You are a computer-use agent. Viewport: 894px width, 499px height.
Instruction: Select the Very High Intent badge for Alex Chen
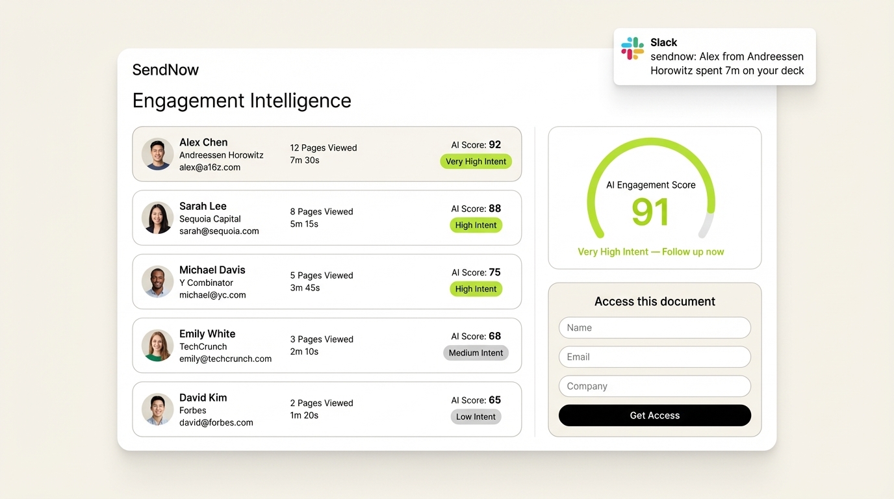tap(476, 161)
